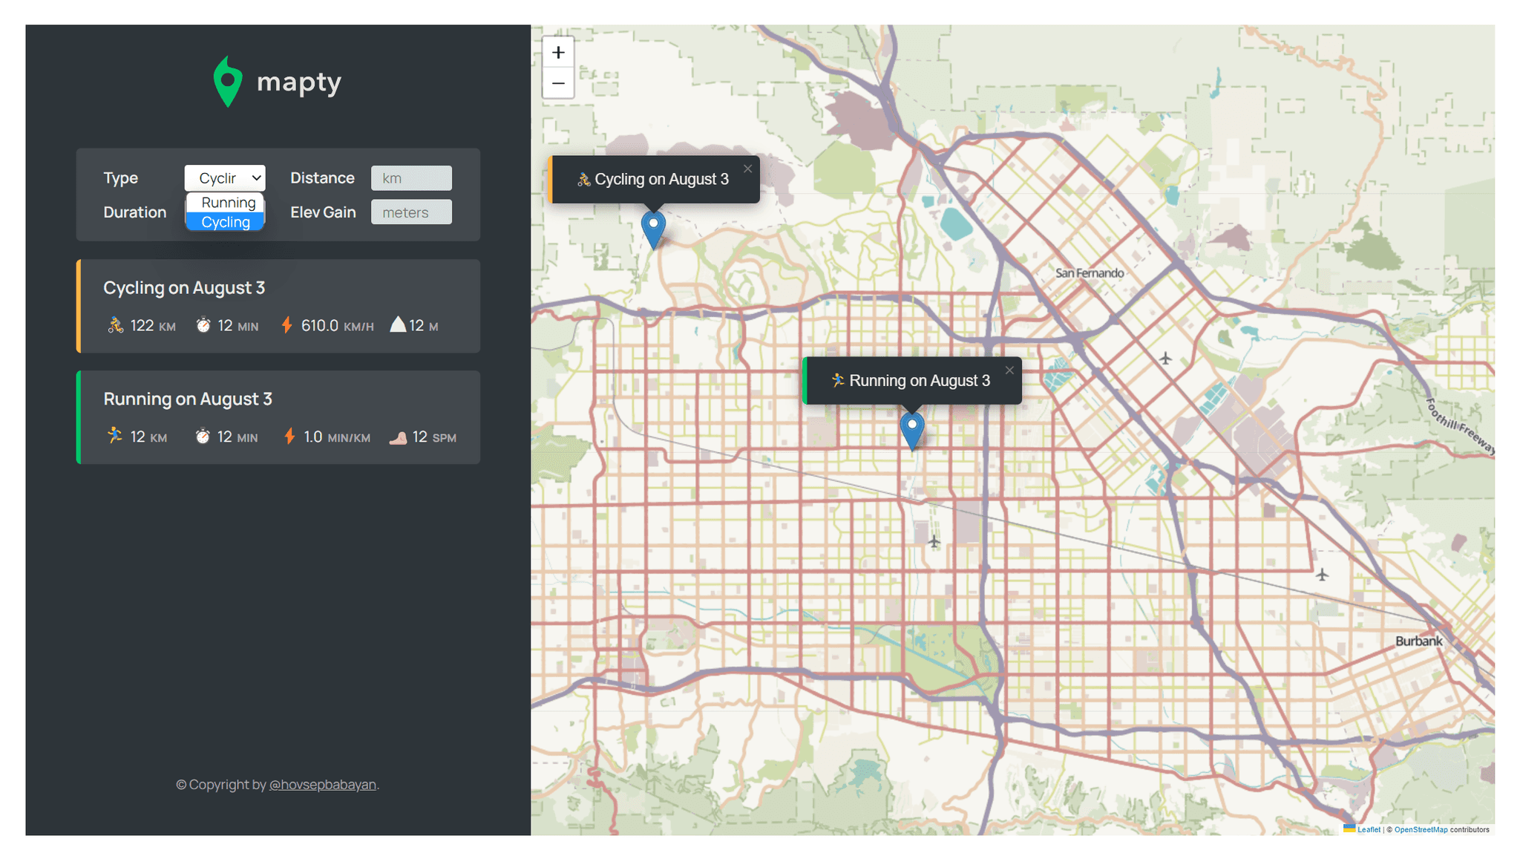
Task: Zoom in the map with plus button
Action: [x=558, y=53]
